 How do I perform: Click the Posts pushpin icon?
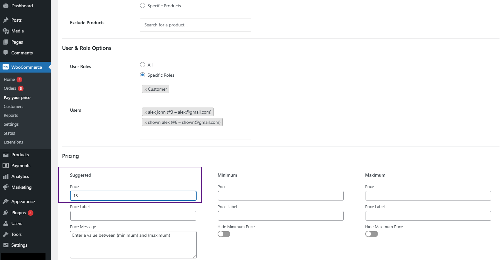point(6,20)
